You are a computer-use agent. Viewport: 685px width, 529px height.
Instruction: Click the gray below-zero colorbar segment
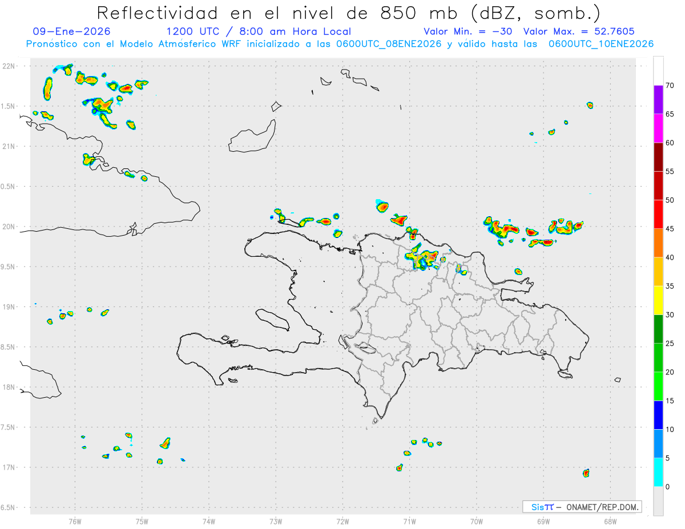tap(658, 501)
